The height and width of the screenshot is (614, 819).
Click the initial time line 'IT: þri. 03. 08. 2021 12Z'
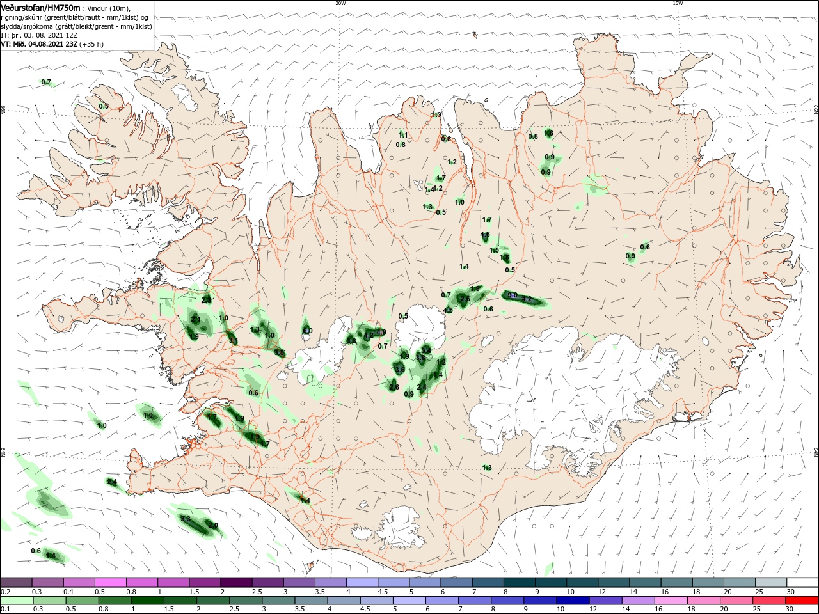[39, 35]
